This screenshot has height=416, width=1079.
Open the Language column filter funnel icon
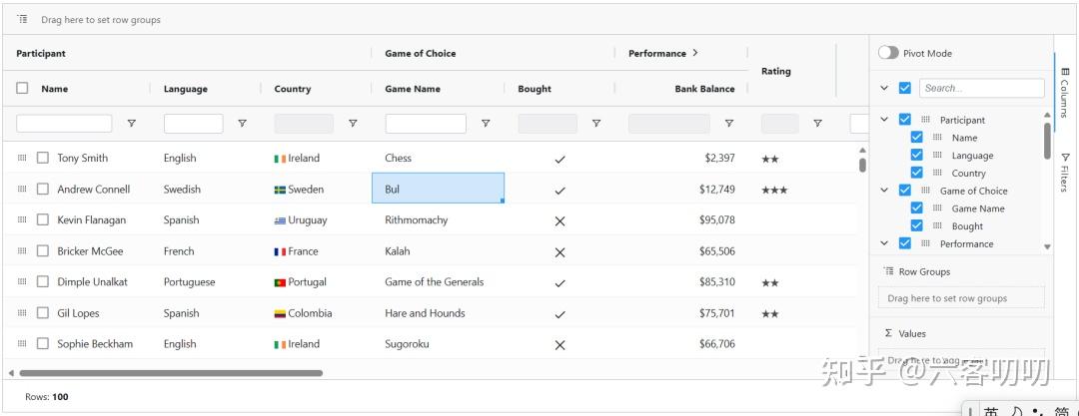[x=242, y=124]
